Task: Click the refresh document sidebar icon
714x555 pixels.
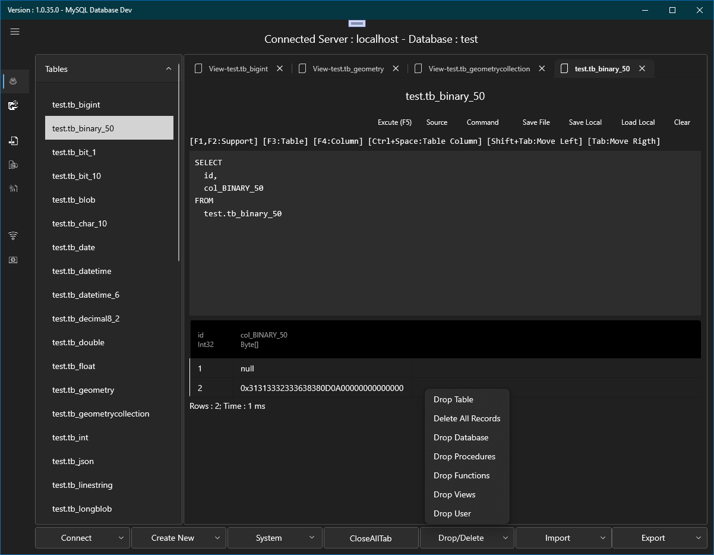Action: [13, 105]
